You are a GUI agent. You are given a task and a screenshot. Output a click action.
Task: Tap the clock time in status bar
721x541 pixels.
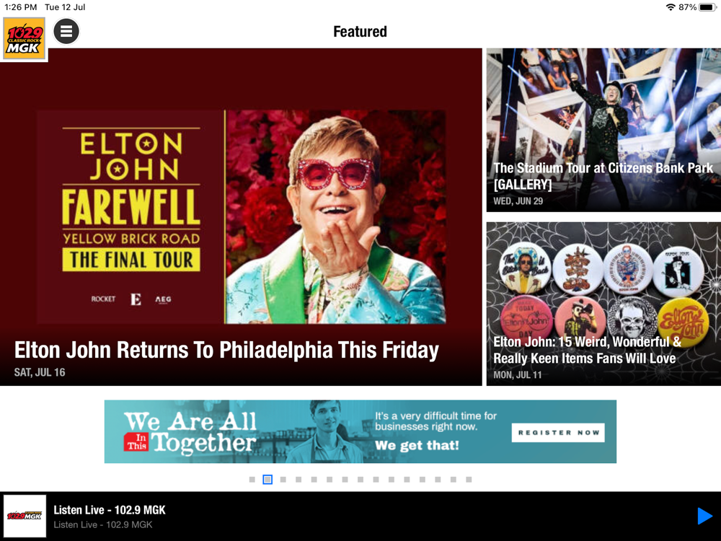pos(20,7)
